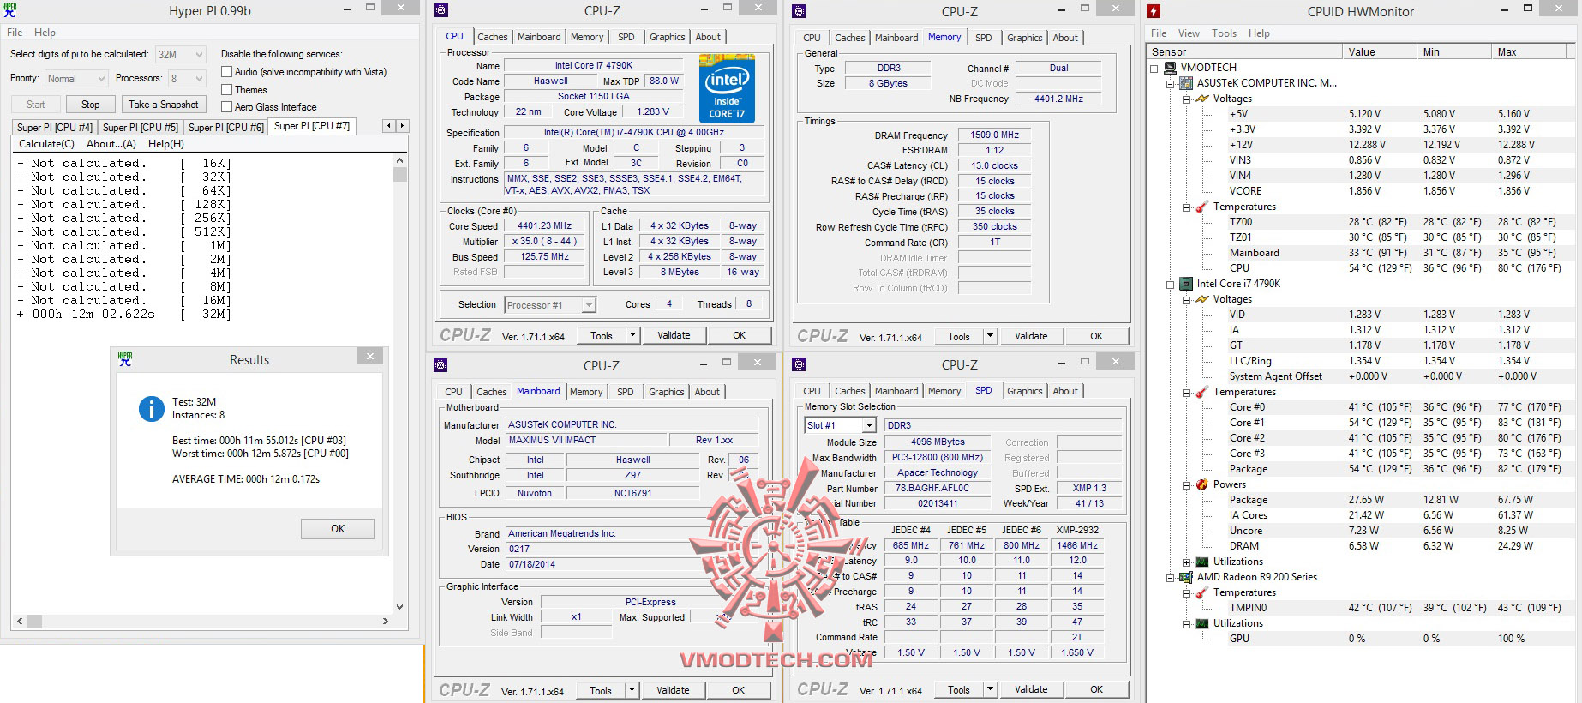Click the top-left CPU-Z window icon

click(441, 11)
